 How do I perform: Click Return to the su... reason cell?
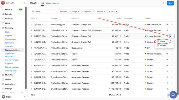coord(153,24)
